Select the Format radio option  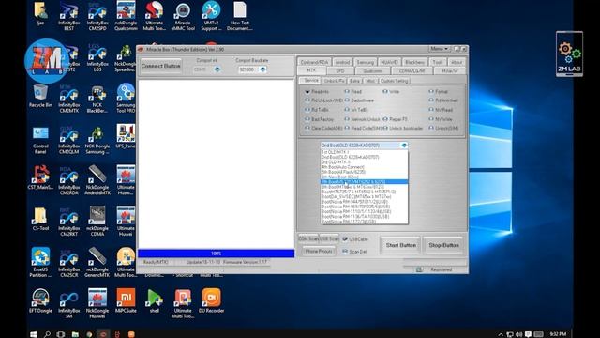click(x=438, y=92)
